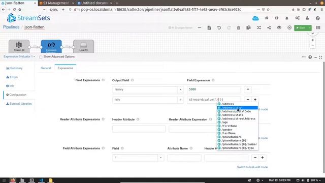Viewport: 325px width, 183px height.
Task: Choose /phoneNumbers[0]/number from autocomplete list
Action: (237, 144)
